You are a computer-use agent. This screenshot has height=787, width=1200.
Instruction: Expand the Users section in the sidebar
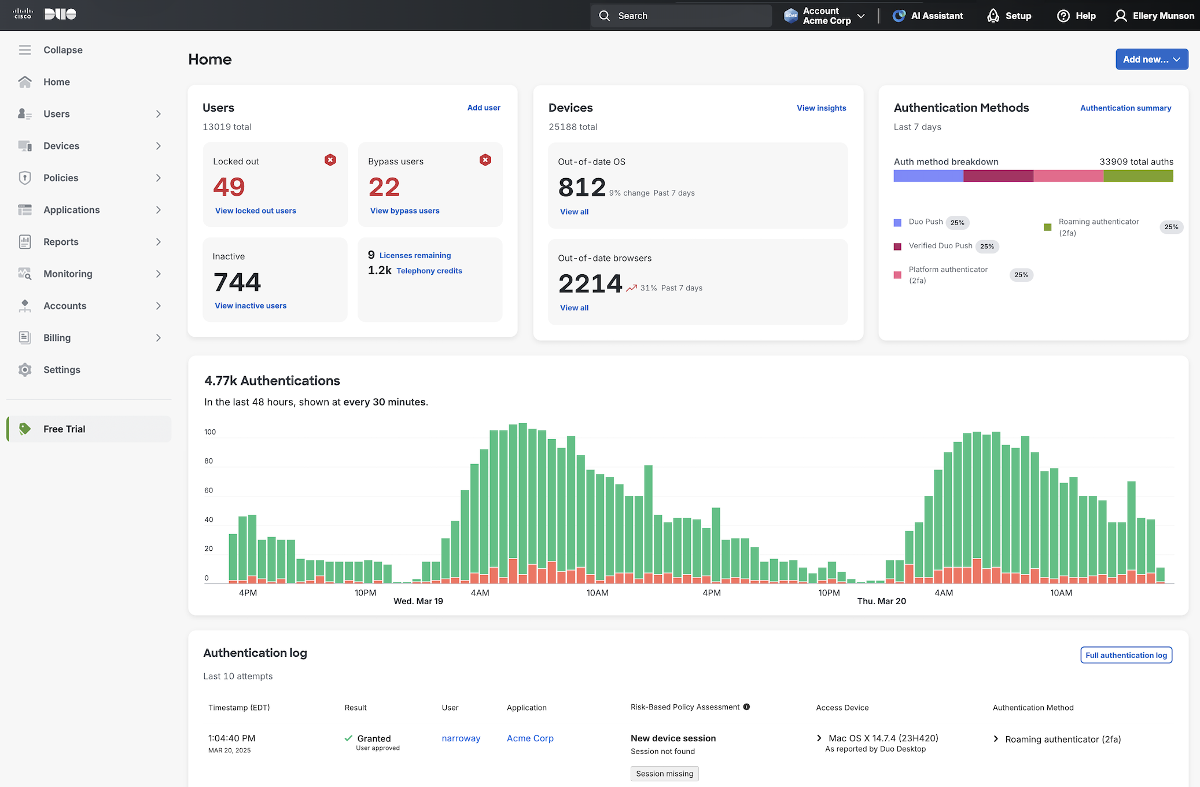point(158,113)
